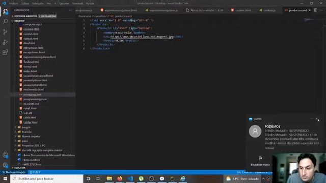Select productos.xml in the file tree
This screenshot has height=183, width=326.
32,95
